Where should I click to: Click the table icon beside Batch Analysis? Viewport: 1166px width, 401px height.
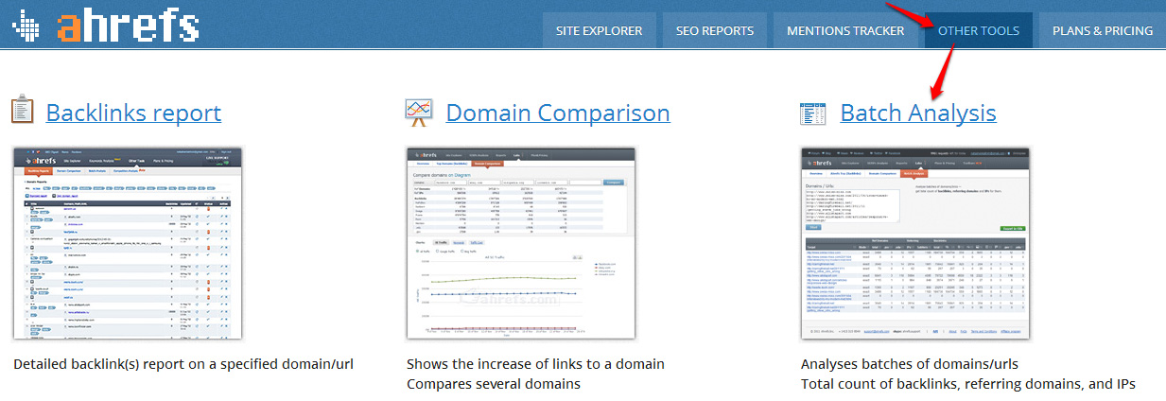(812, 113)
